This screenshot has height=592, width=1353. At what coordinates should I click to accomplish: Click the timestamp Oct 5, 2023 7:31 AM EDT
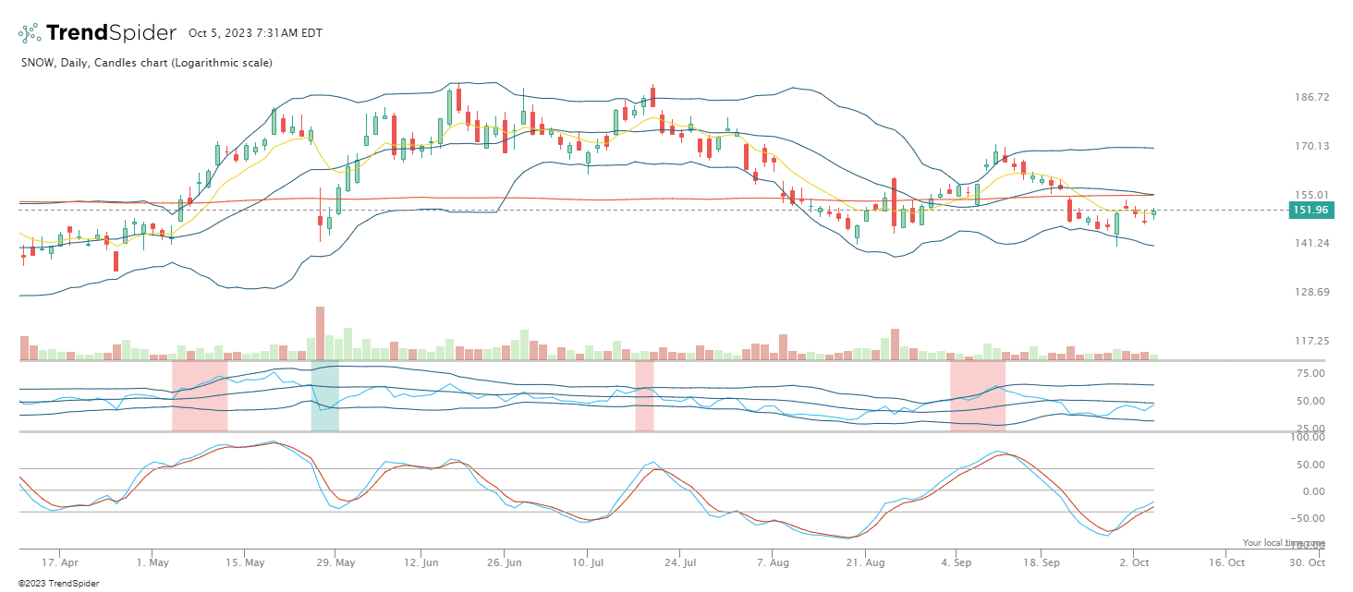[x=256, y=33]
